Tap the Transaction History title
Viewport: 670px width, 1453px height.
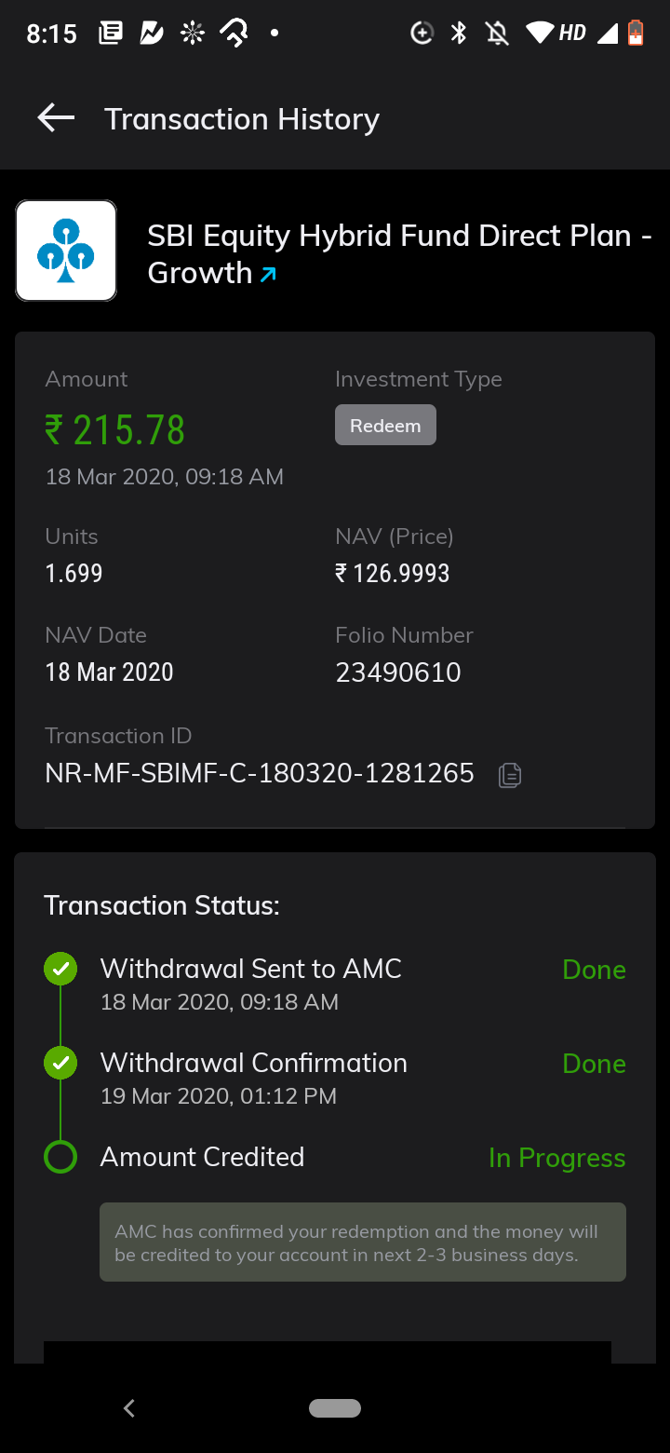click(x=242, y=119)
